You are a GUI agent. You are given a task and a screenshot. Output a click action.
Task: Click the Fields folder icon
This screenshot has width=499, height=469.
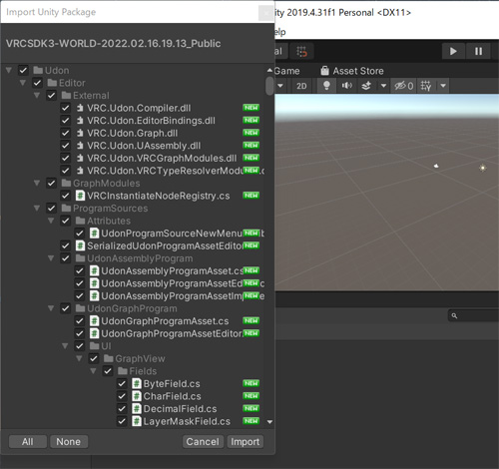click(123, 371)
